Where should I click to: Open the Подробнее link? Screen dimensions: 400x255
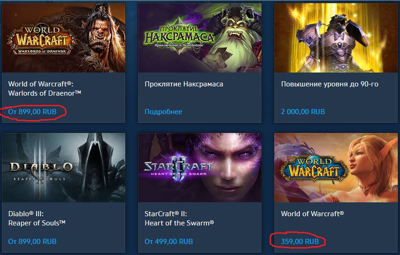click(x=163, y=112)
